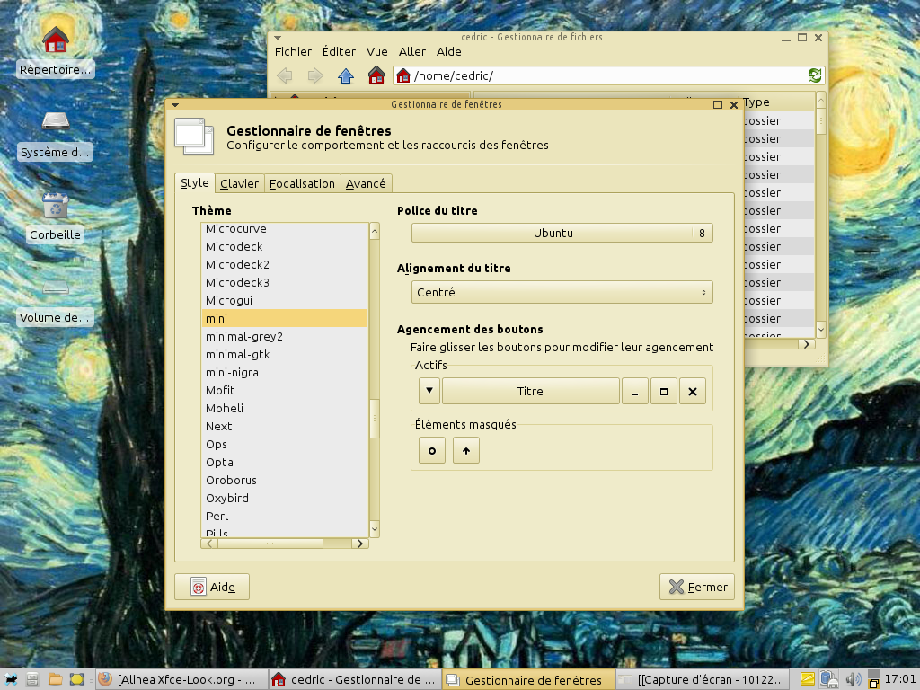Open the Éditer menu
Screen dimensions: 920x690
click(x=339, y=51)
